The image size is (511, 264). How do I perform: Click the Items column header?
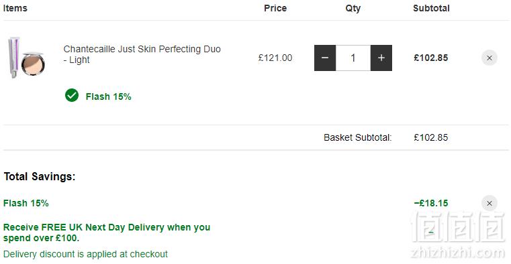tap(15, 8)
